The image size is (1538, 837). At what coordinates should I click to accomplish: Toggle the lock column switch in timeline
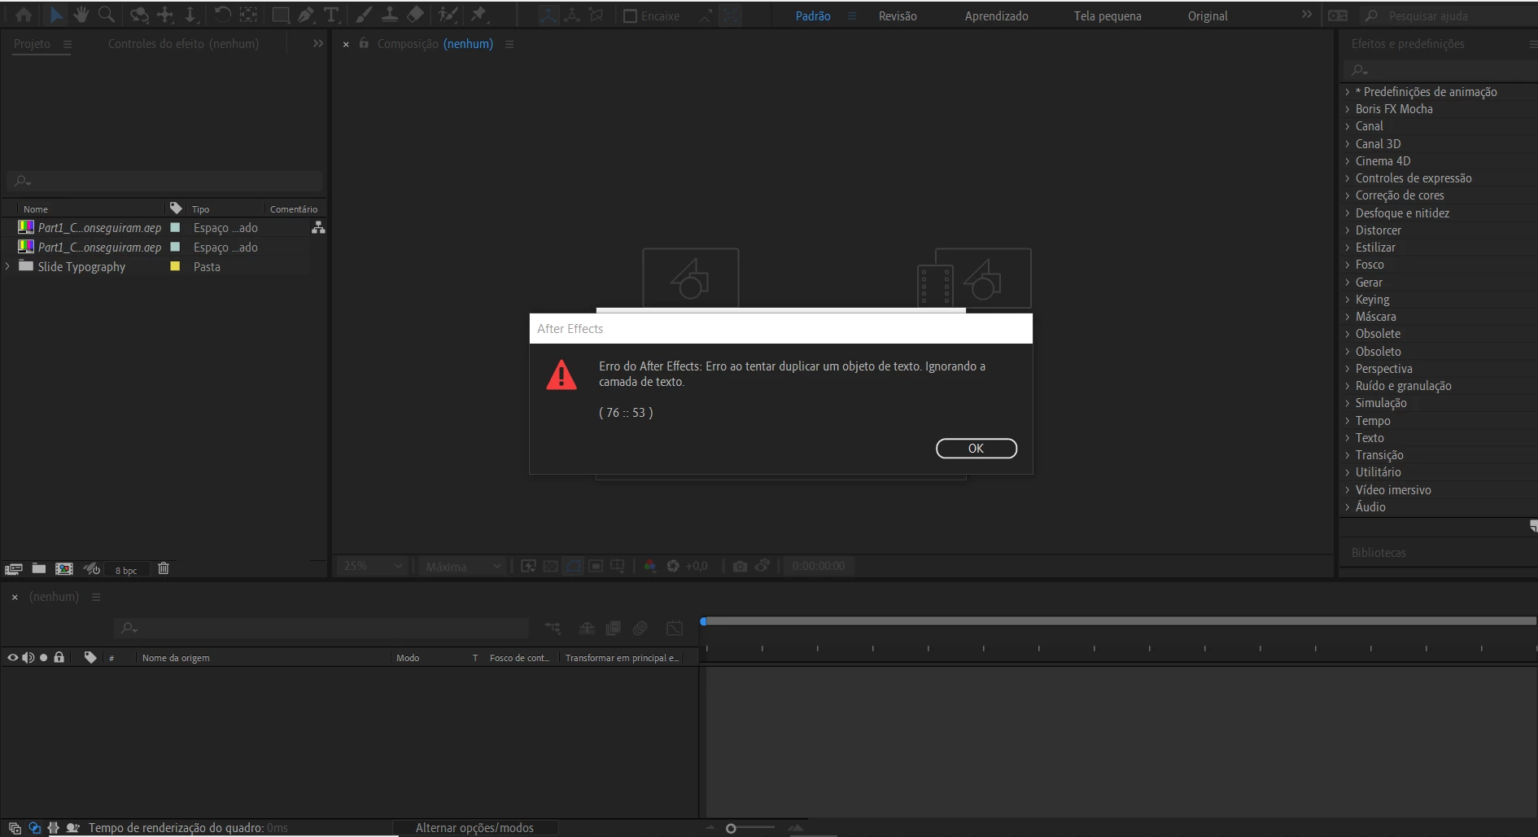point(59,658)
